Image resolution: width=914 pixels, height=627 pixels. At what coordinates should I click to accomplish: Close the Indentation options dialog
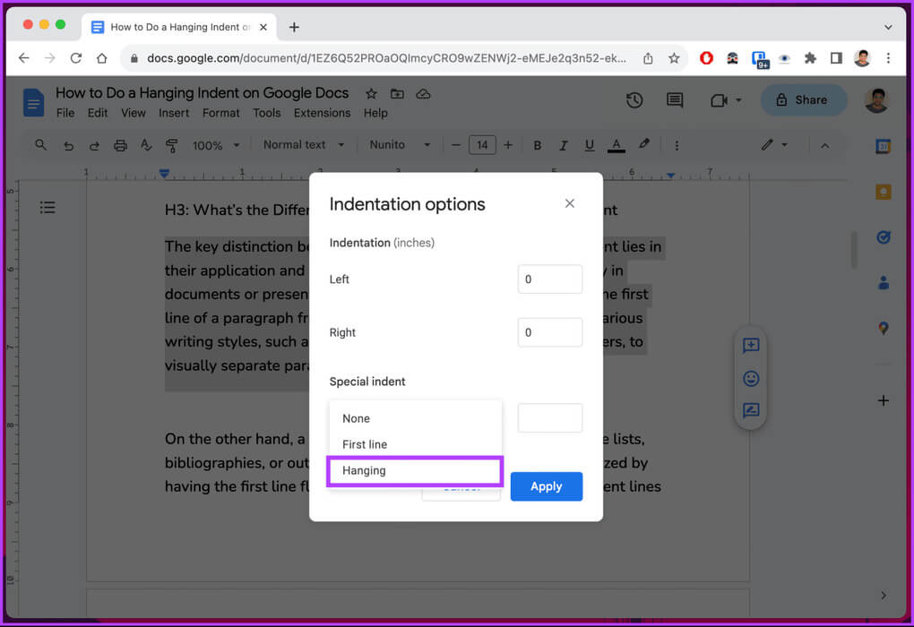coord(570,203)
